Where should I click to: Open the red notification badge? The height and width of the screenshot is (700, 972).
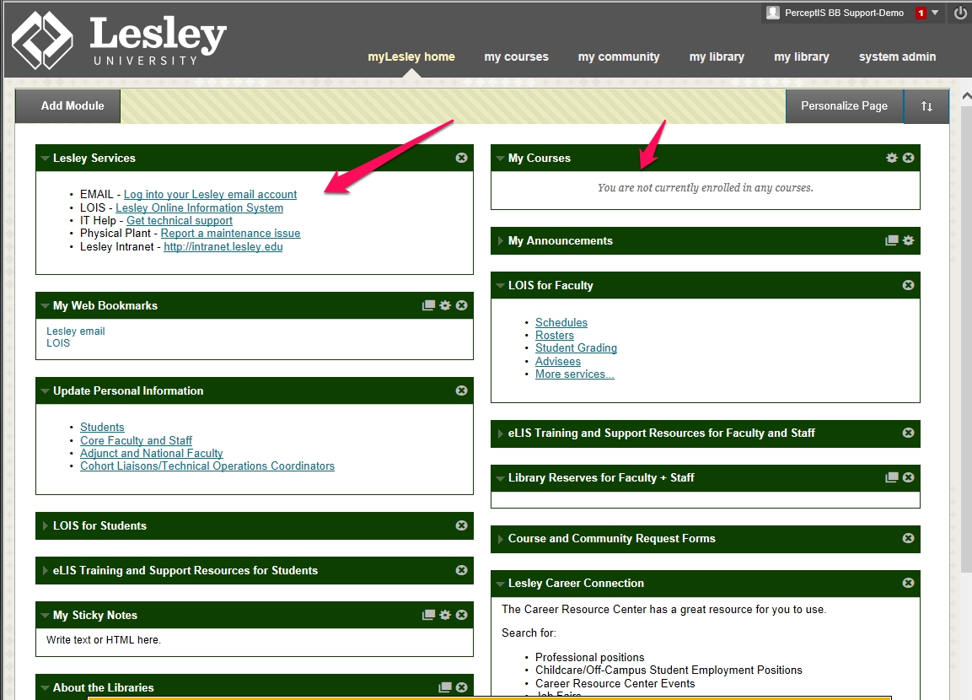[x=921, y=13]
